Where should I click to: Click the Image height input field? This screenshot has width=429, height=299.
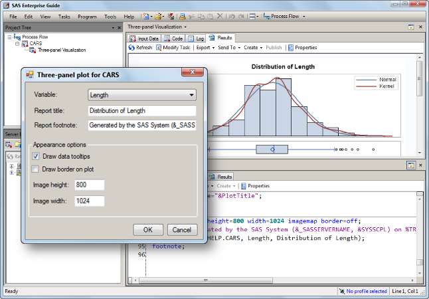point(90,185)
